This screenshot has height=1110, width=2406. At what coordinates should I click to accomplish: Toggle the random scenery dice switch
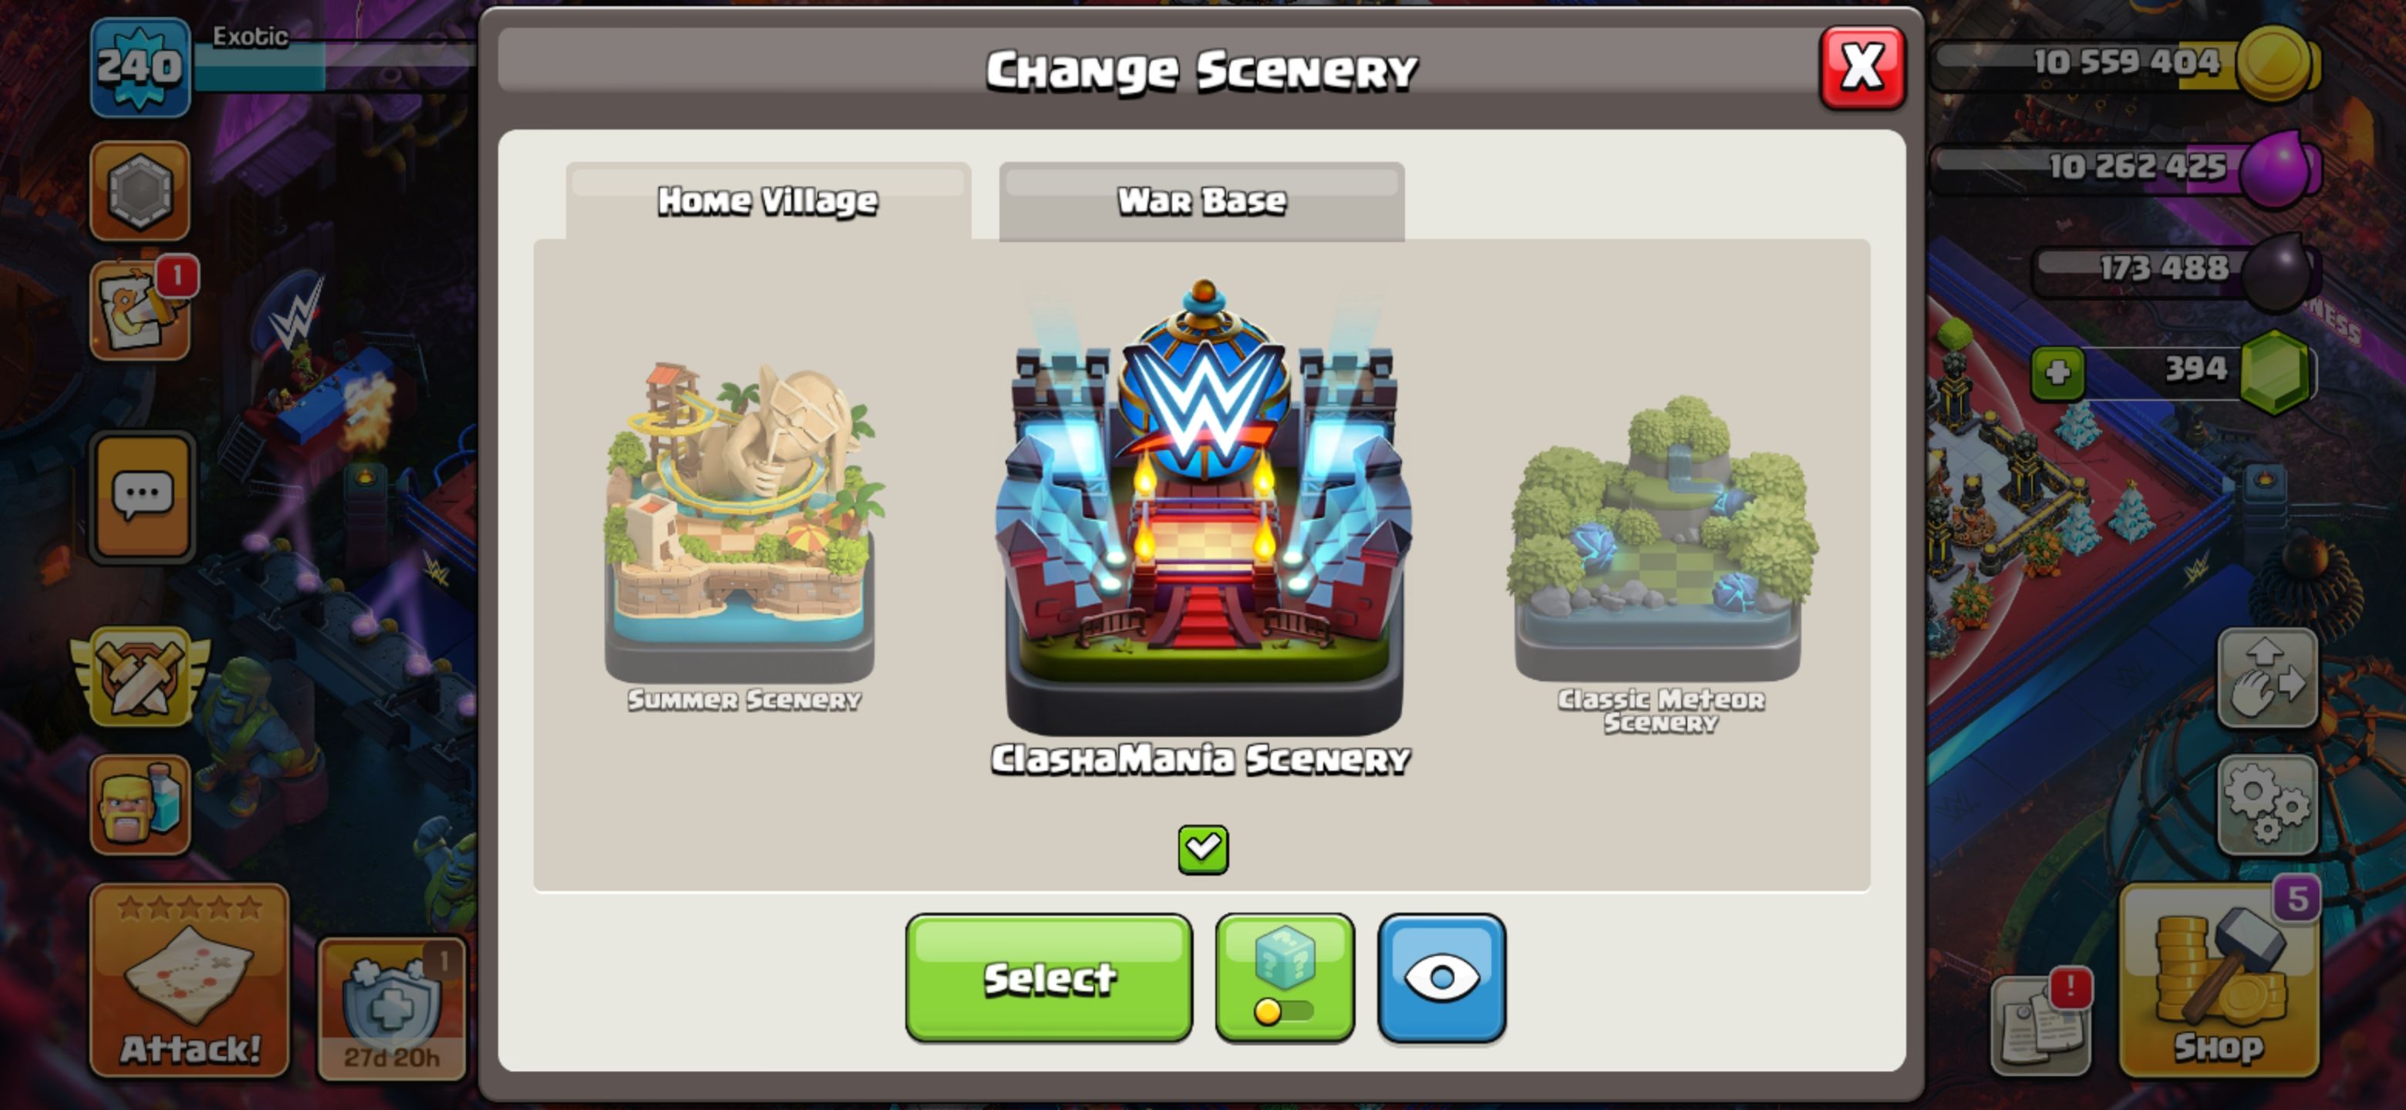pos(1284,977)
